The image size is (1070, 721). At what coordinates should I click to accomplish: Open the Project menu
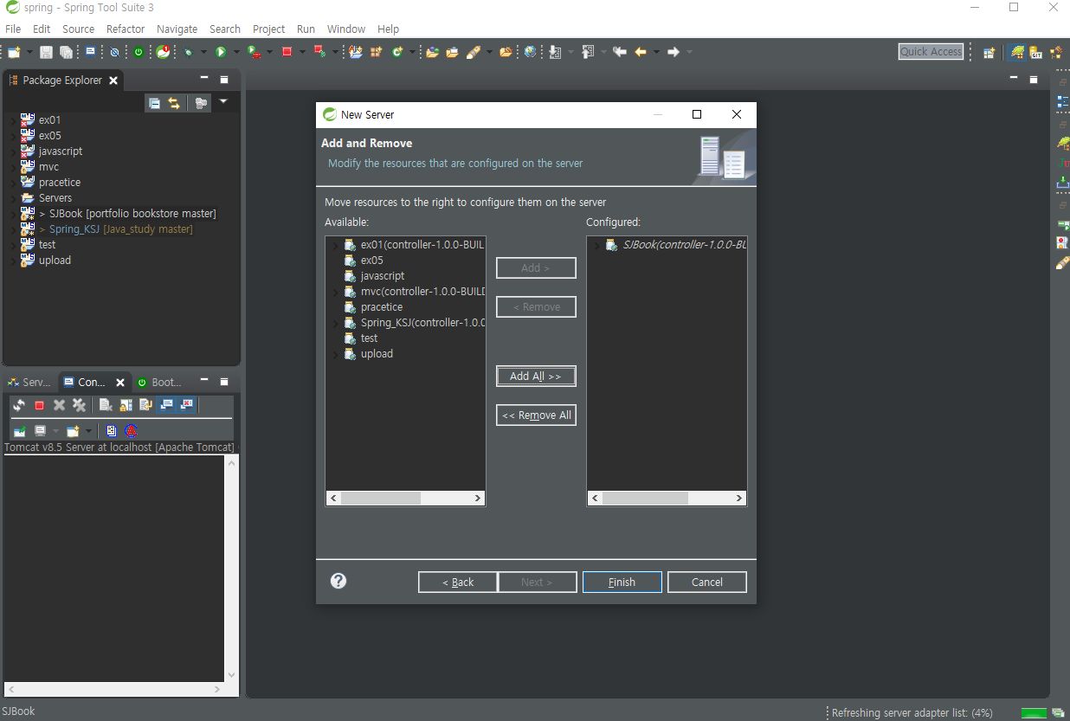pyautogui.click(x=268, y=29)
